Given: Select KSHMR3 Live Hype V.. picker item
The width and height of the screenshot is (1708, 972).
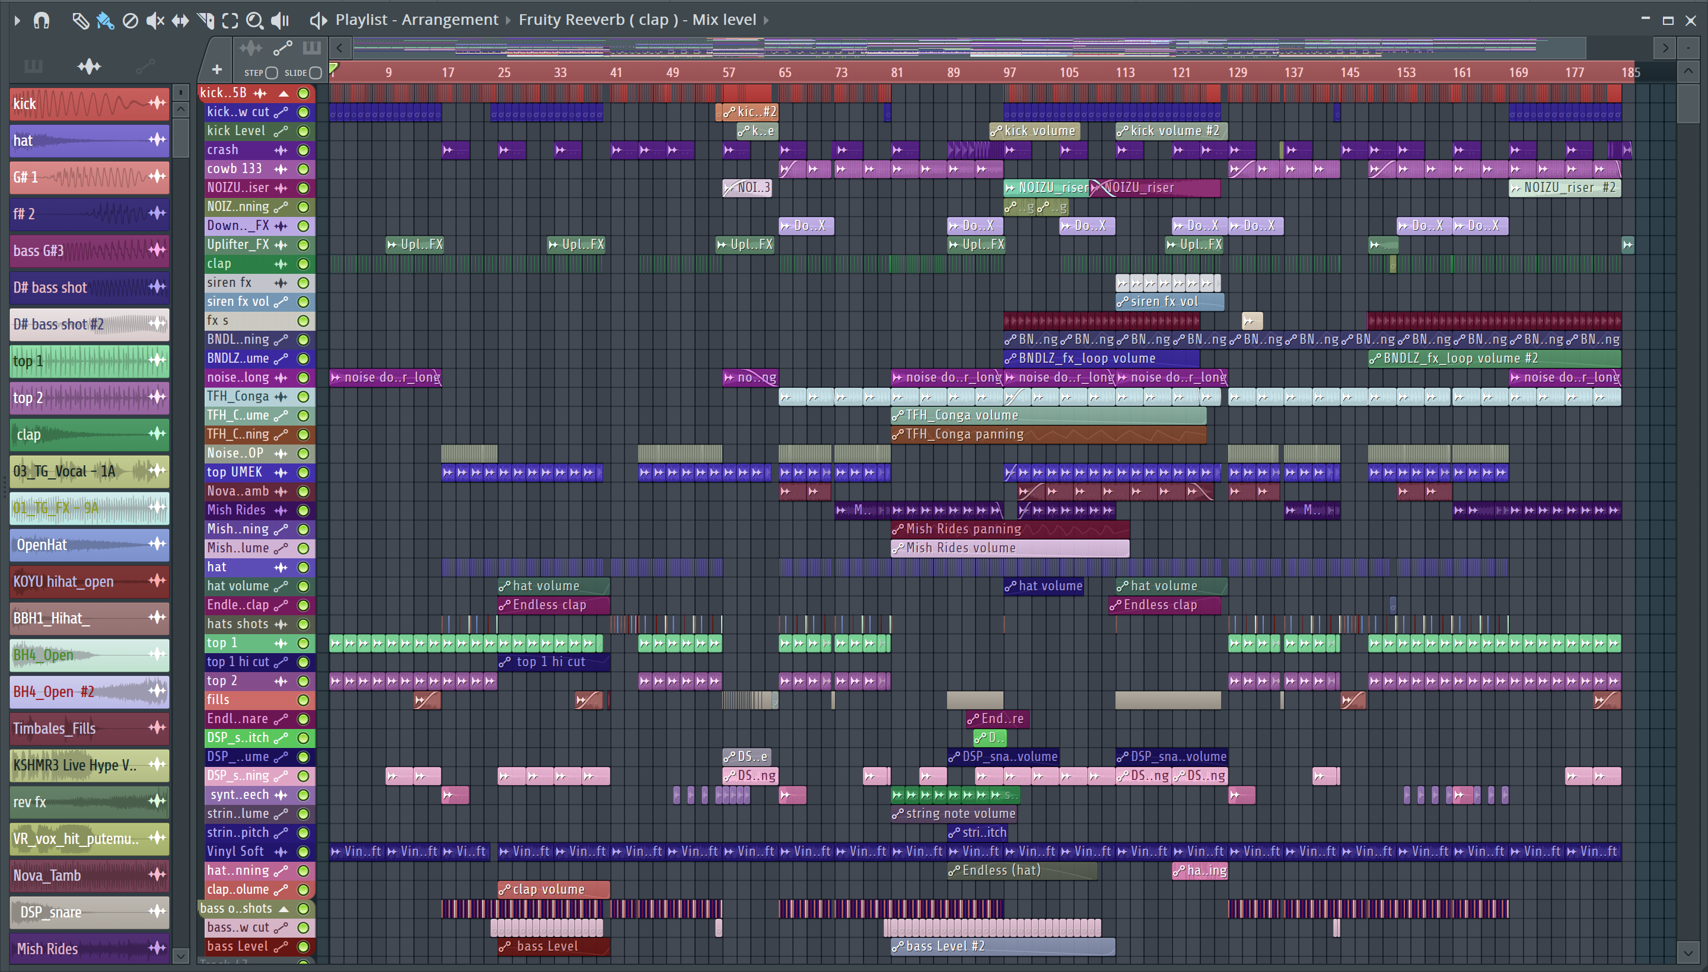Looking at the screenshot, I should 89,765.
